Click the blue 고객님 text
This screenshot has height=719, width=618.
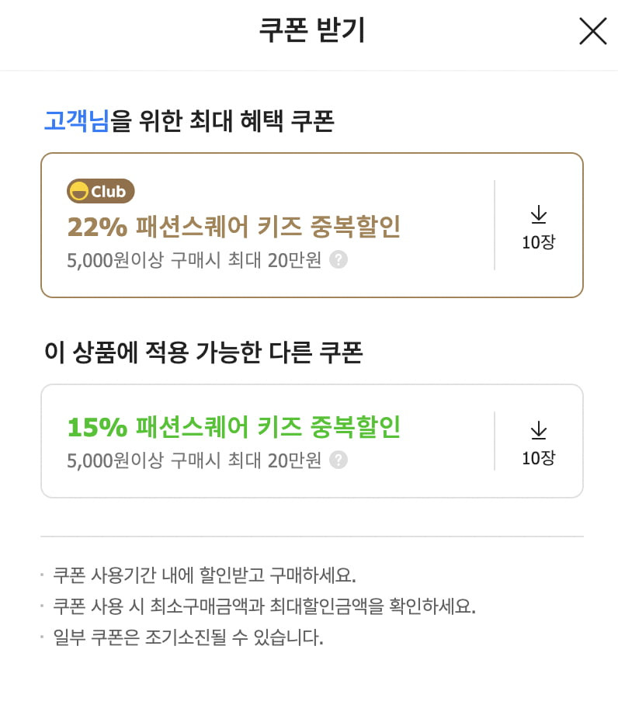coord(77,121)
